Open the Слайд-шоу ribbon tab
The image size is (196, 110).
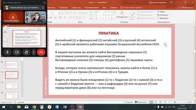[76, 7]
